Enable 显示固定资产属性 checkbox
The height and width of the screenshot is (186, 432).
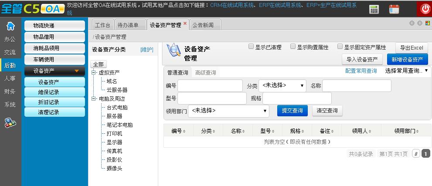(x=340, y=47)
